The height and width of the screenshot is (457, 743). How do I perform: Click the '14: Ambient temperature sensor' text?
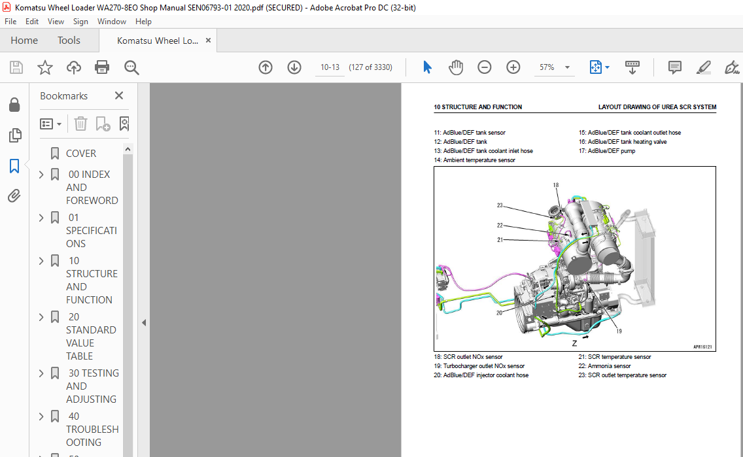tap(474, 160)
